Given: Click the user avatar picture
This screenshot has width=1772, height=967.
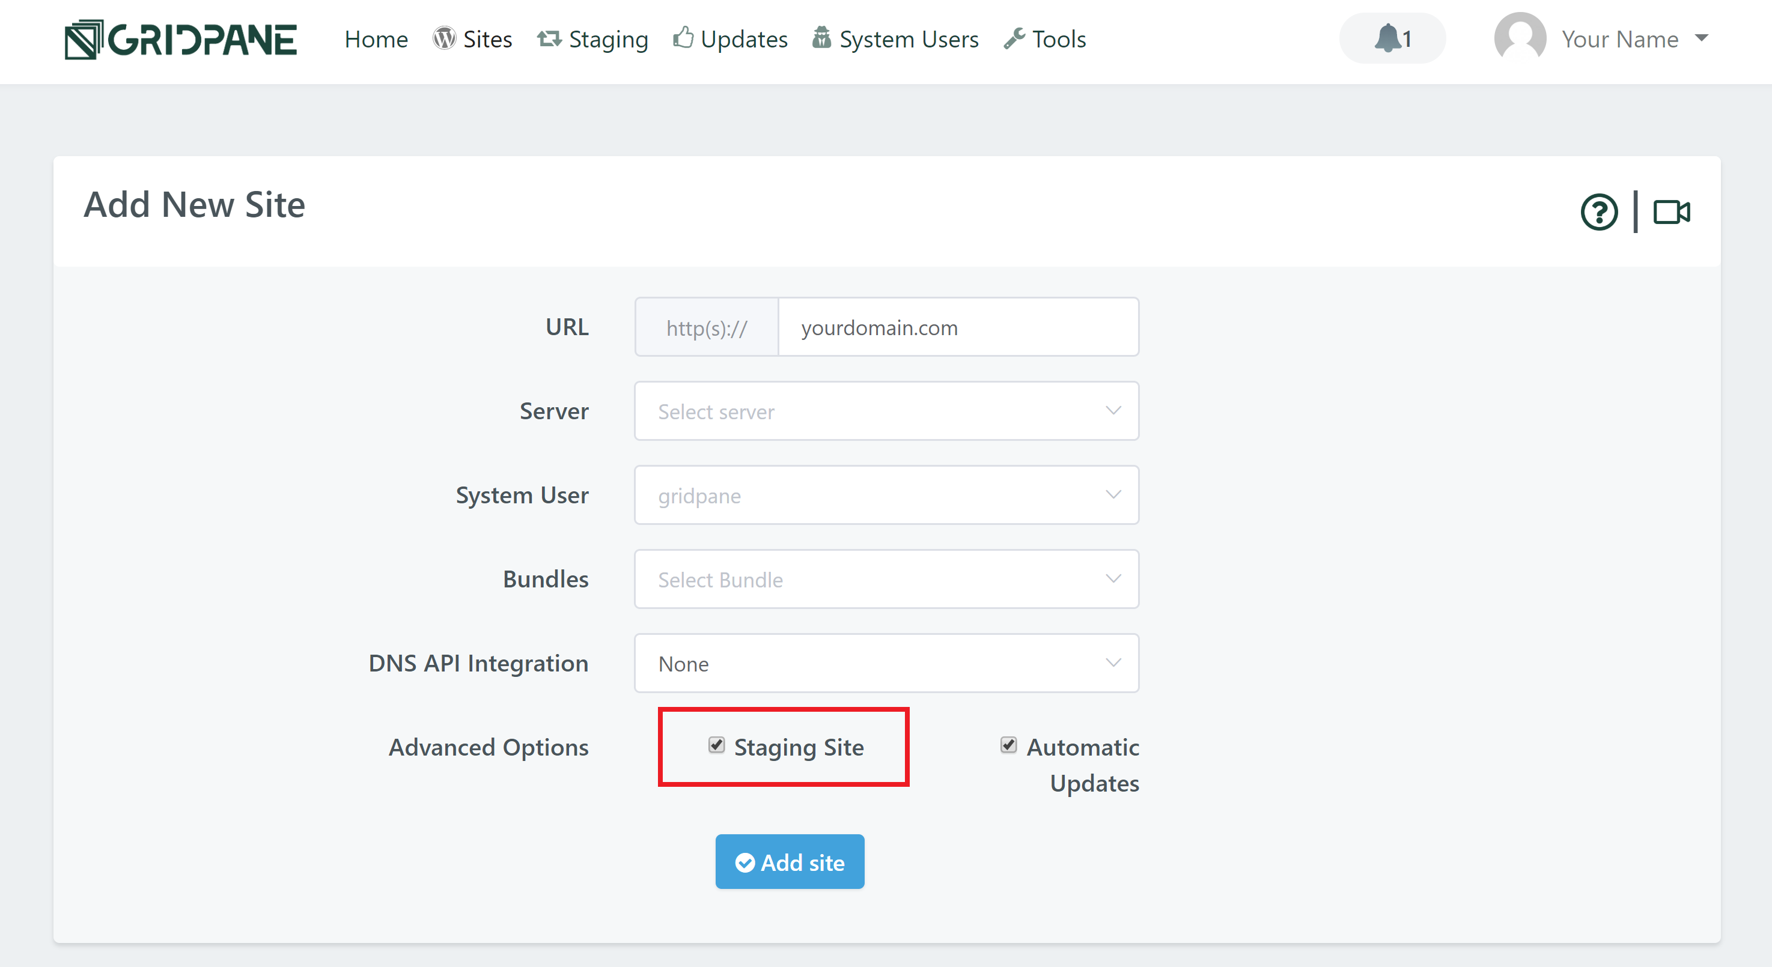Looking at the screenshot, I should [x=1520, y=38].
